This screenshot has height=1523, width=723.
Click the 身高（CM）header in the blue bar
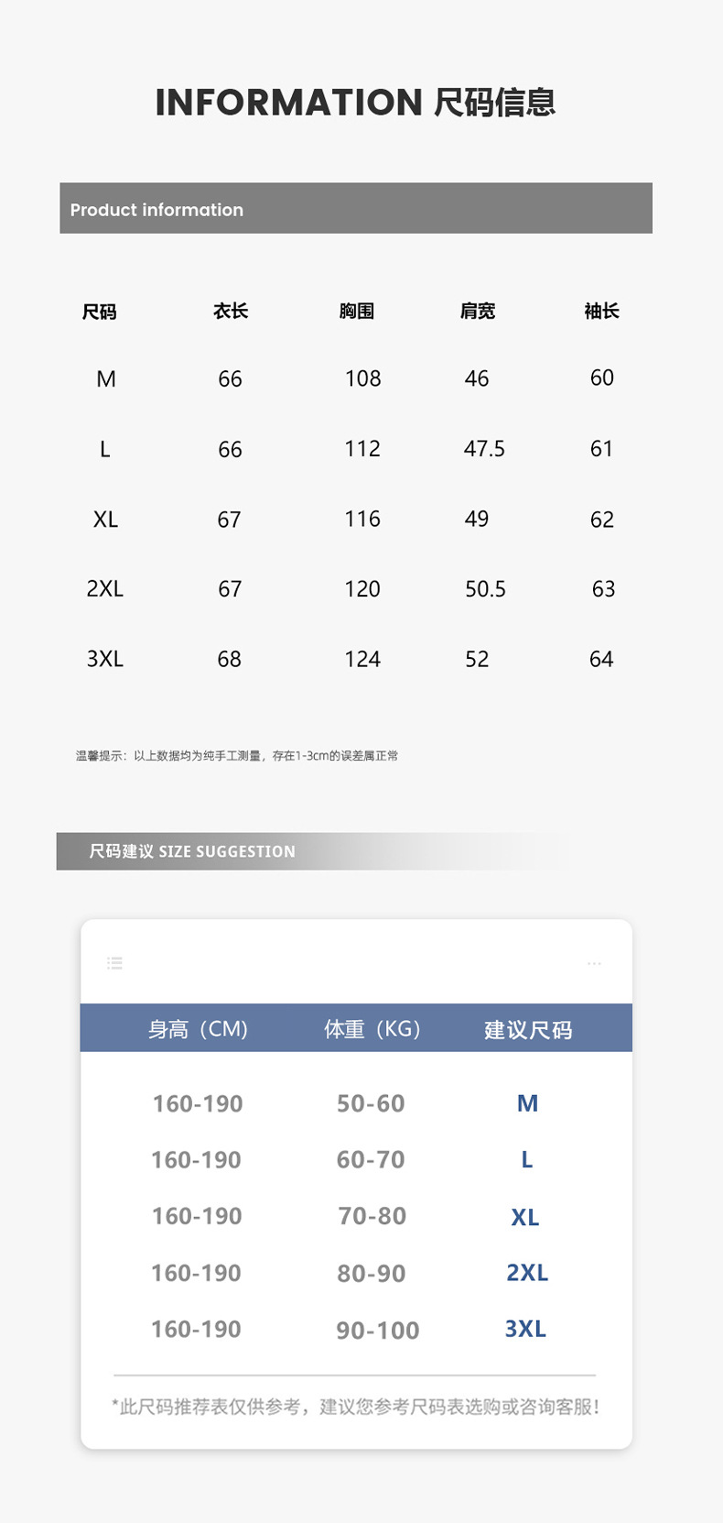(x=198, y=1029)
